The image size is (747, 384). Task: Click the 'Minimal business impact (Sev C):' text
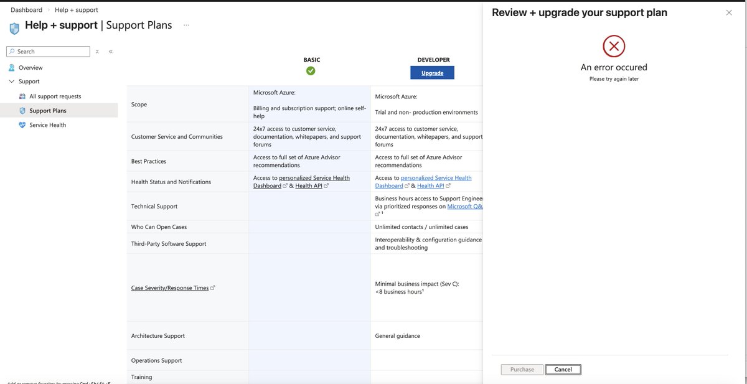pyautogui.click(x=417, y=284)
